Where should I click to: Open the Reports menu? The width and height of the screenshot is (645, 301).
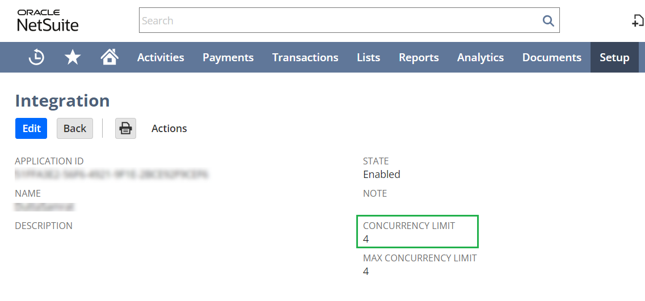(419, 57)
